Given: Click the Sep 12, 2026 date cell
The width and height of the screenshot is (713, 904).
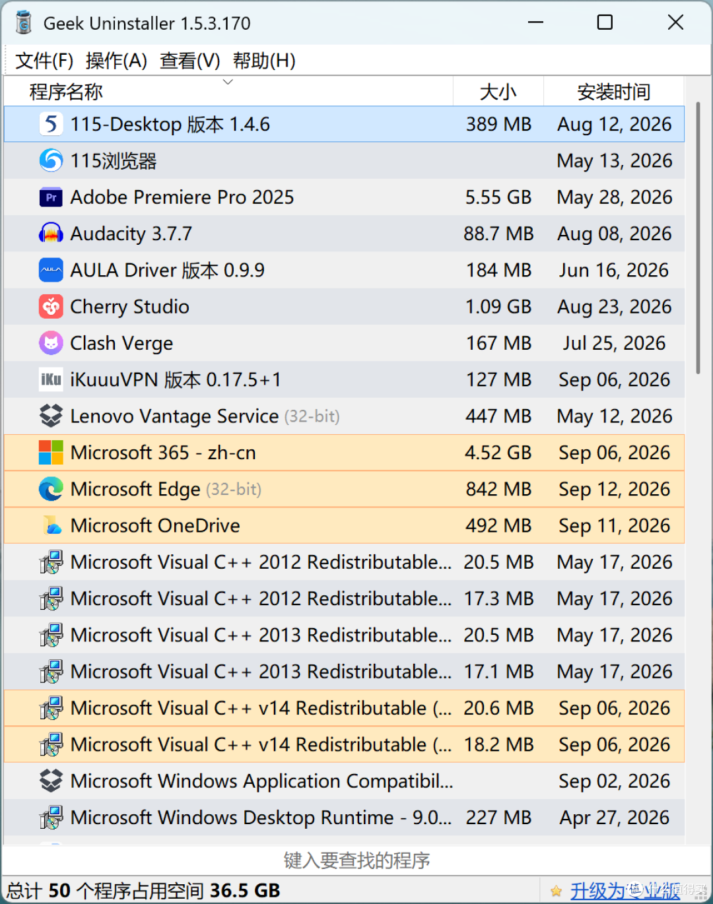Looking at the screenshot, I should (614, 489).
